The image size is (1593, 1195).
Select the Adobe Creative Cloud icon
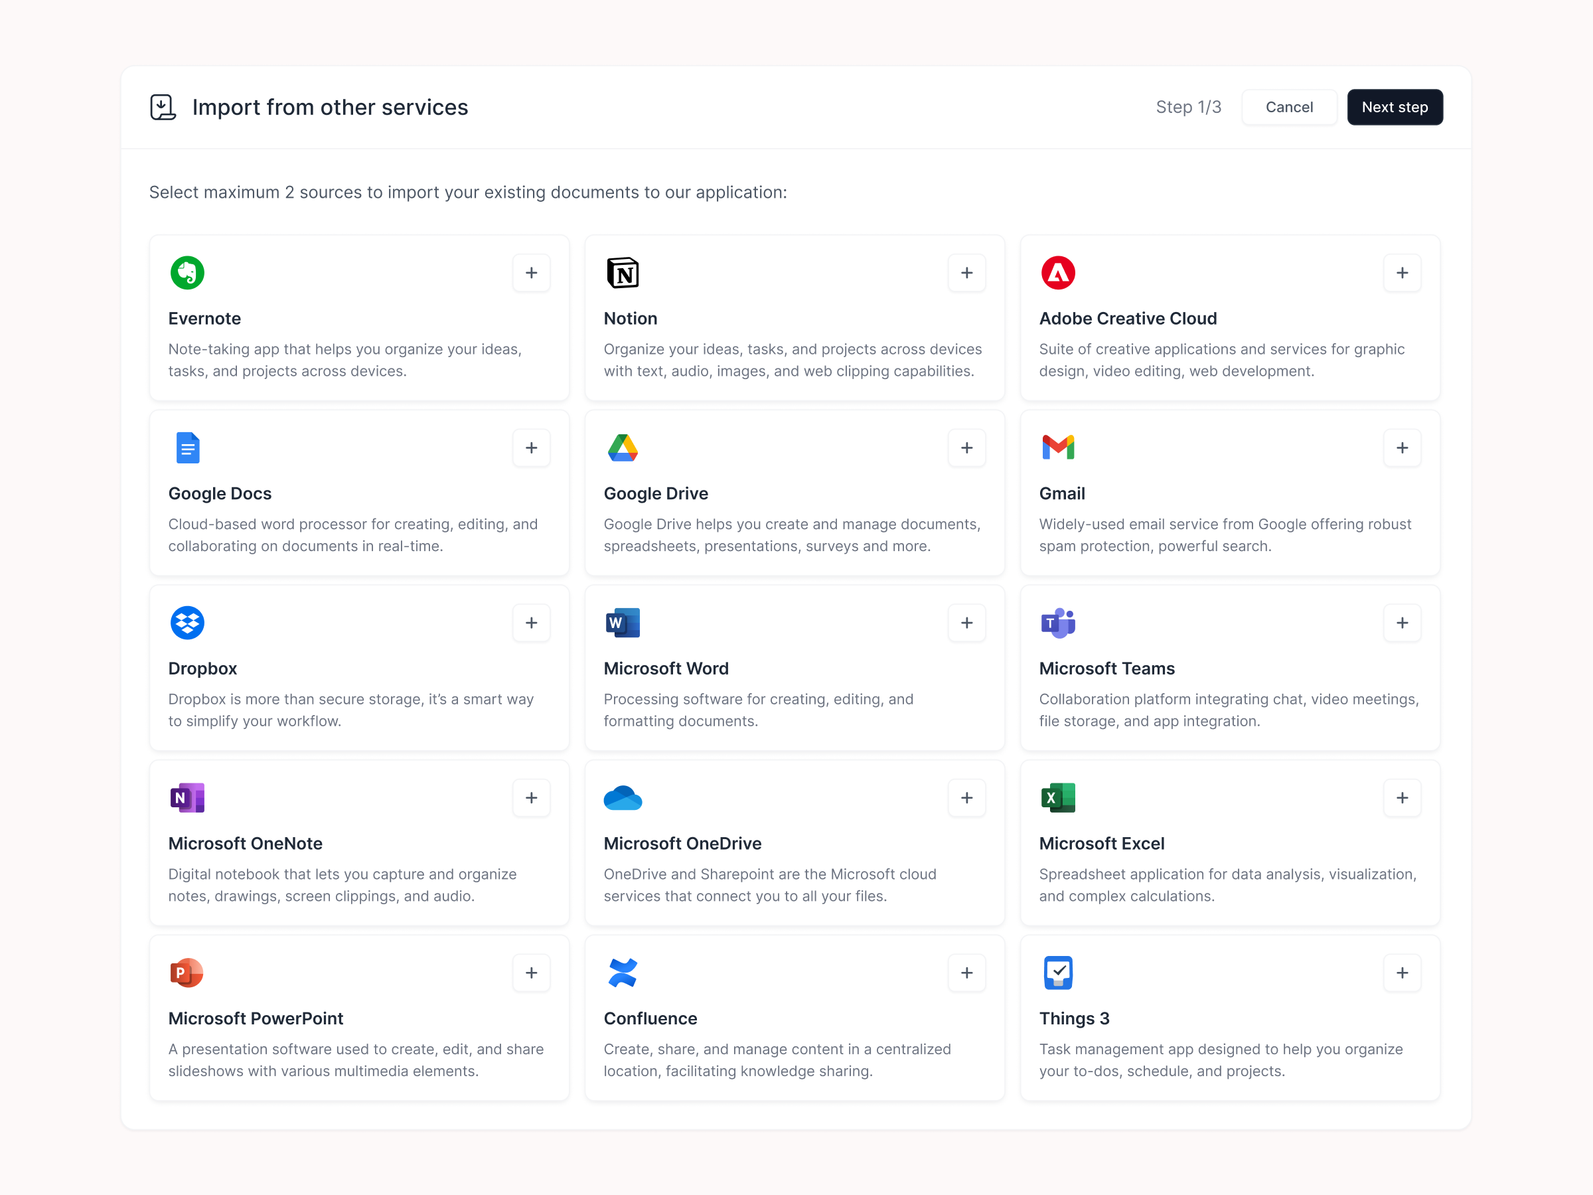[1058, 272]
